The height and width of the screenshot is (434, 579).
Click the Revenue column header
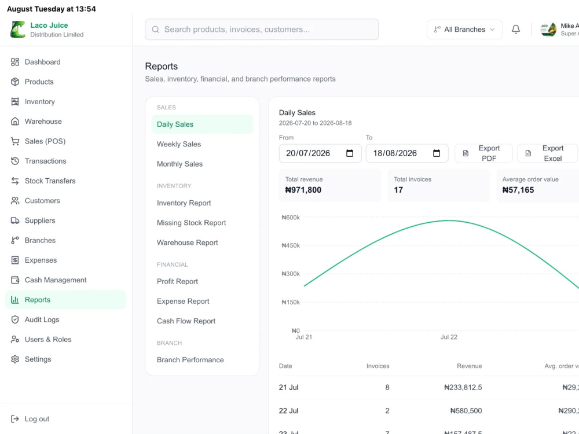coord(470,366)
